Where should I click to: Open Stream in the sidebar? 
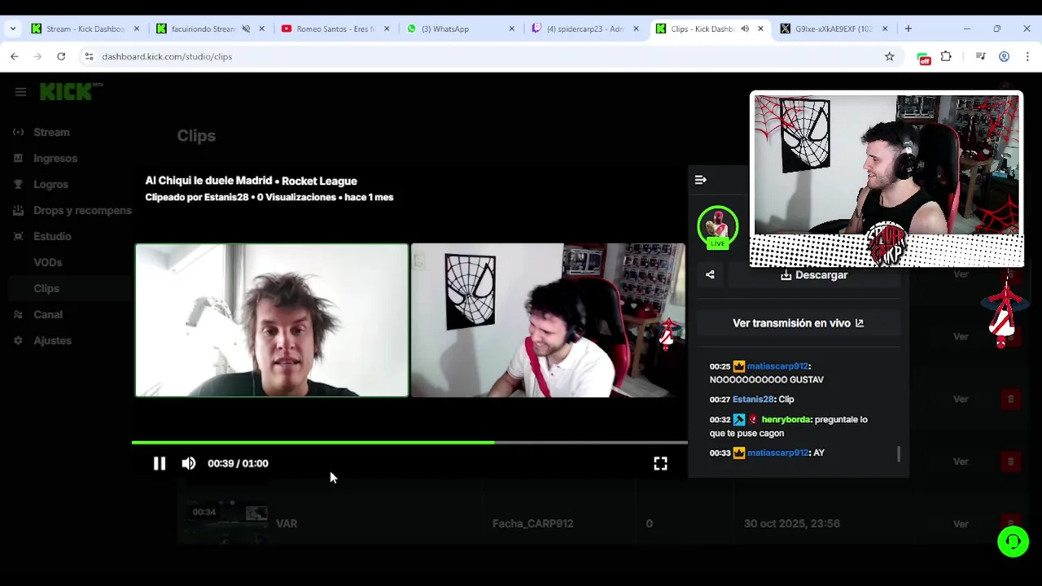tap(51, 132)
